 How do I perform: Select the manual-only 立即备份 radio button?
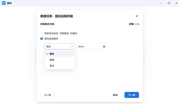(42, 33)
